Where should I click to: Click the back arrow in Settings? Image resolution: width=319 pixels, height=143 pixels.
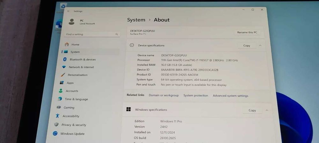click(x=69, y=11)
